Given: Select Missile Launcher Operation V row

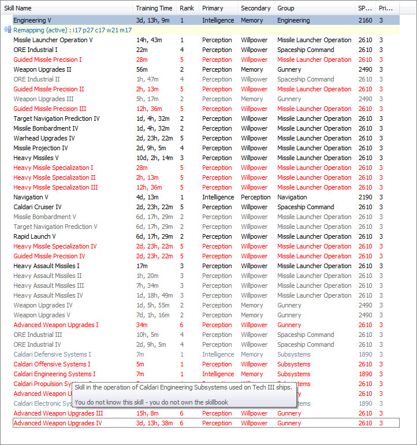Looking at the screenshot, I should 206,40.
